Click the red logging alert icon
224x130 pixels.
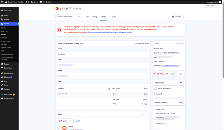pyautogui.click(x=59, y=30)
